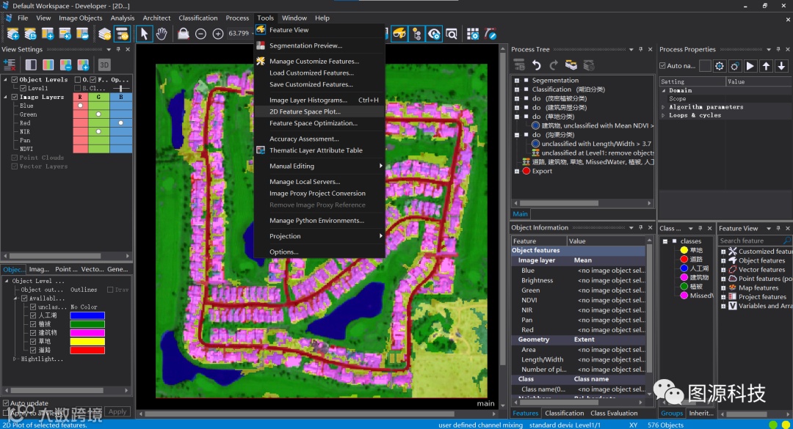Uncheck the Auto update checkbox
This screenshot has width=793, height=429.
[7, 403]
